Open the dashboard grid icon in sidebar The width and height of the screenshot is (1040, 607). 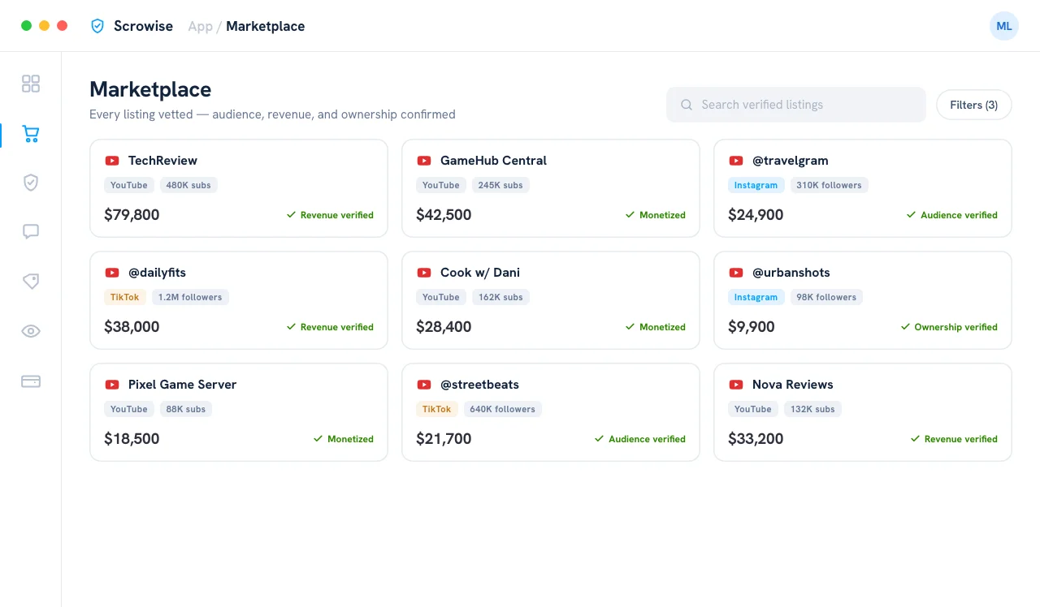31,84
